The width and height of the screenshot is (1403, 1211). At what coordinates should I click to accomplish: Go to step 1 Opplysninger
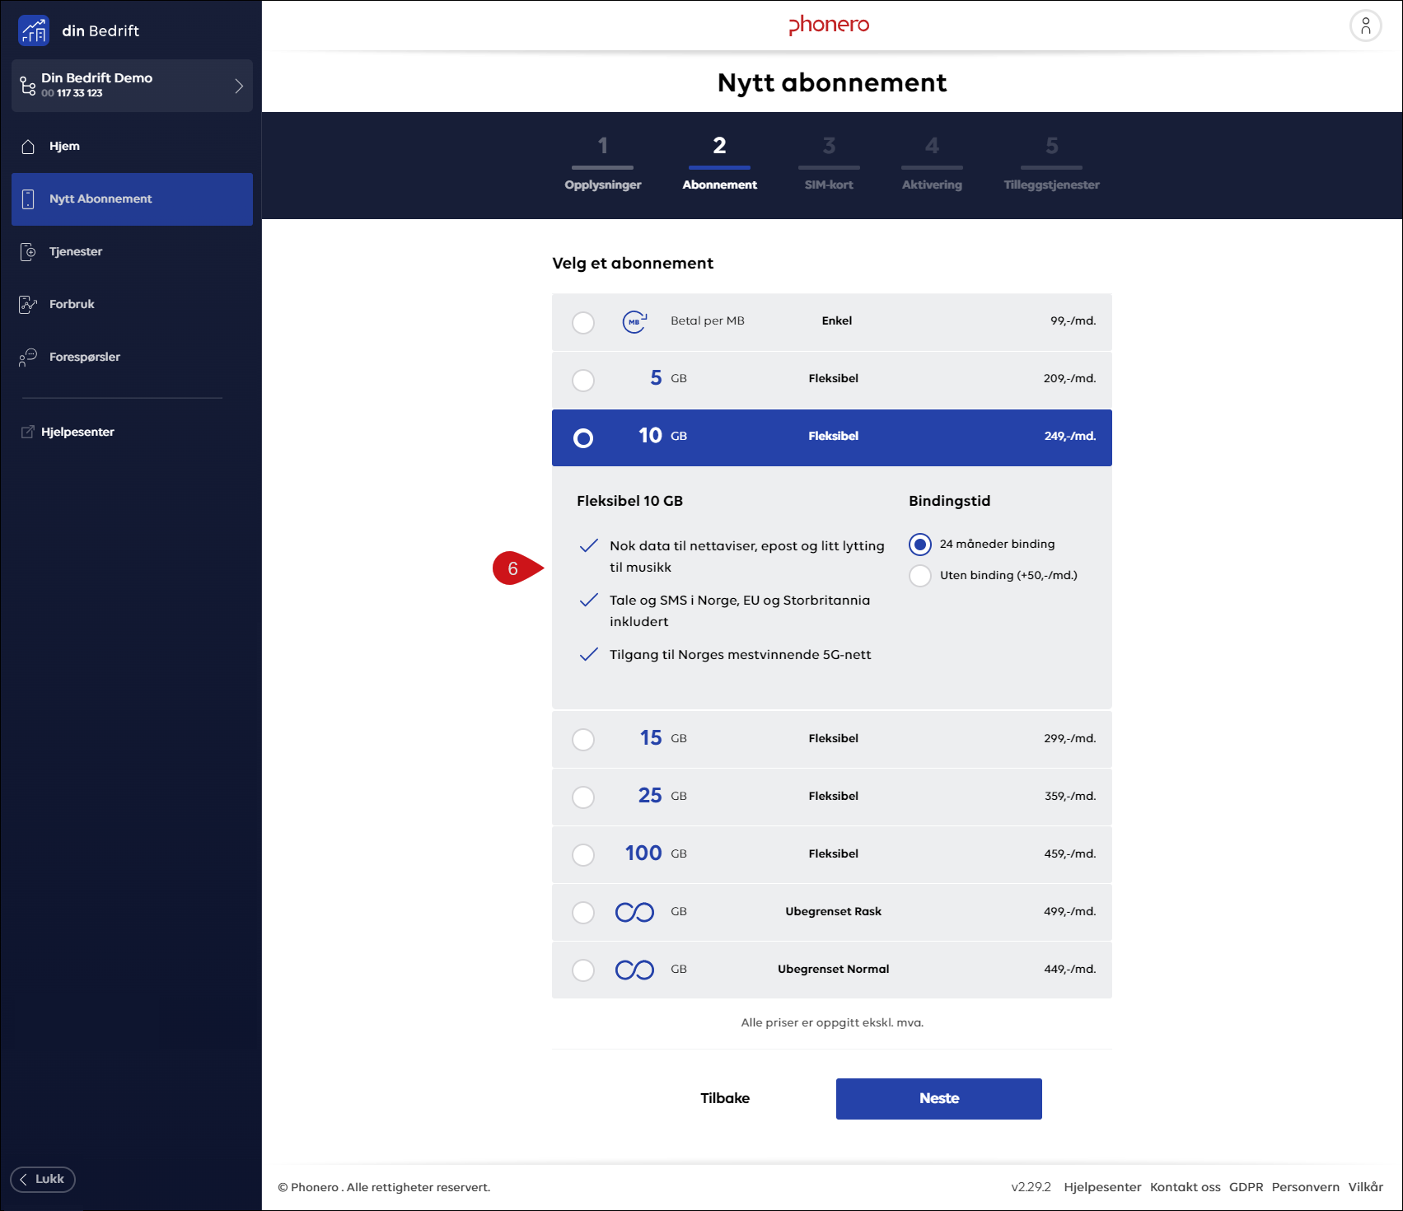coord(603,163)
